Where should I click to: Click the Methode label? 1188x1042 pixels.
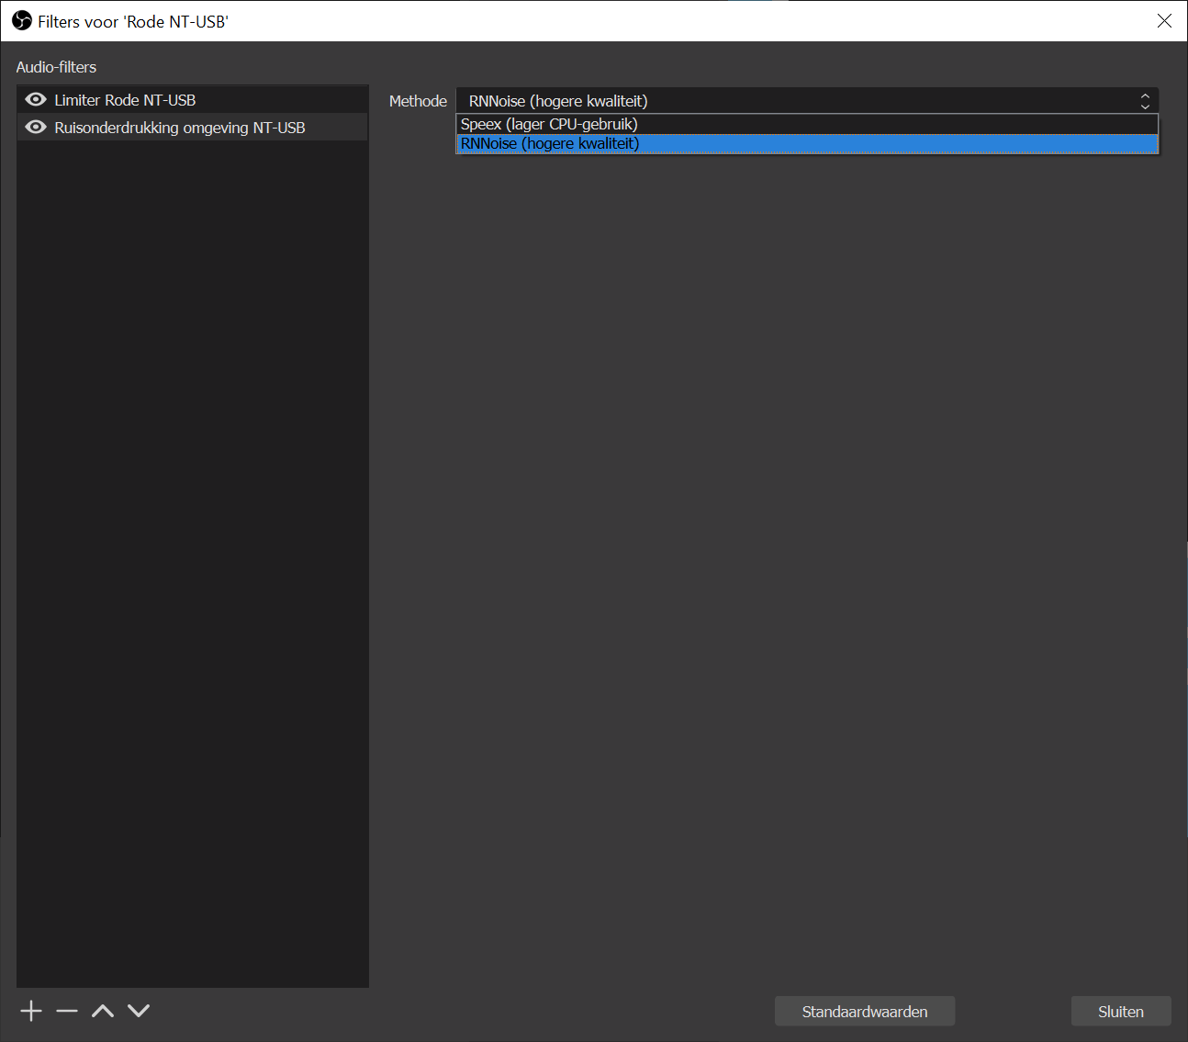[x=418, y=101]
